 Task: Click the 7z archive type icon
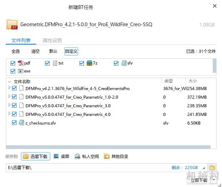coord(89,63)
